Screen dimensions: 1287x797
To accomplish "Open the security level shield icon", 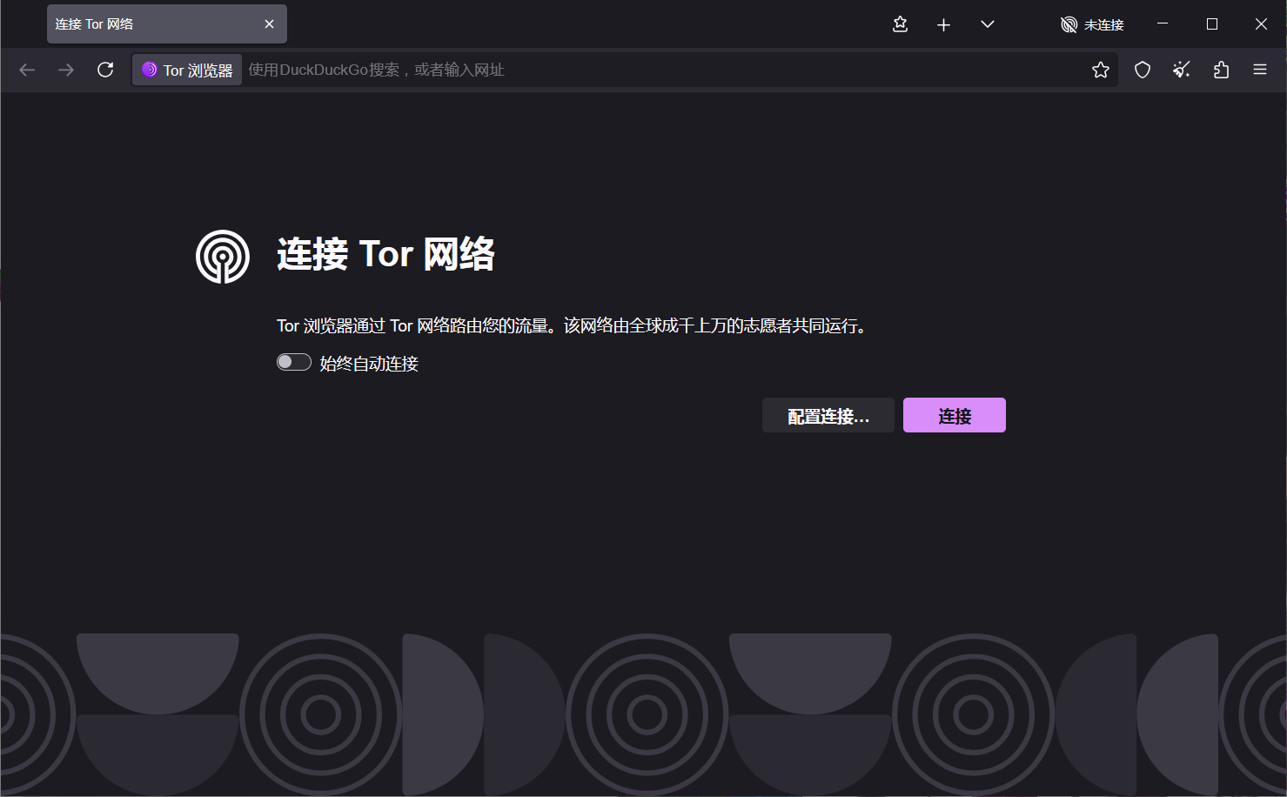I will coord(1142,70).
